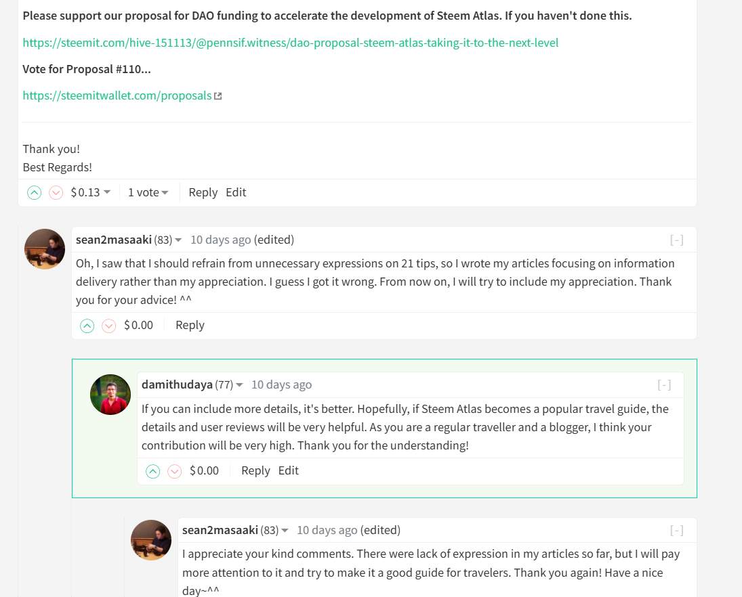Downvote the top comment showing $0.13
Viewport: 742px width, 597px height.
pyautogui.click(x=56, y=193)
